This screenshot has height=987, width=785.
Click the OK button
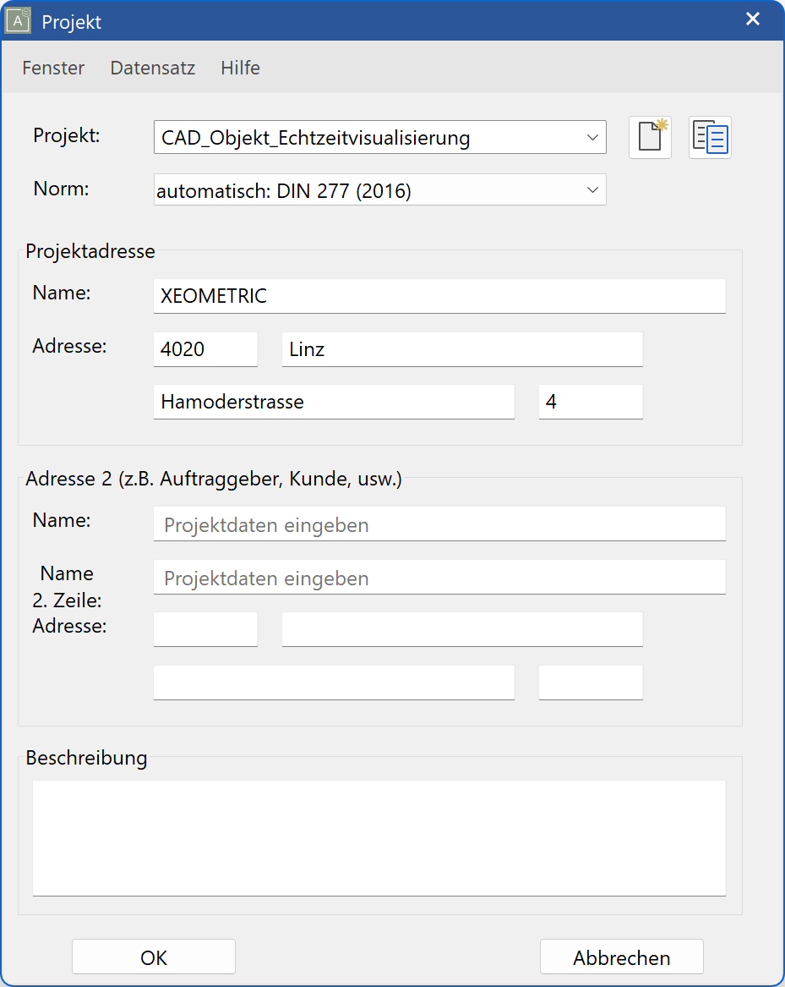click(154, 957)
